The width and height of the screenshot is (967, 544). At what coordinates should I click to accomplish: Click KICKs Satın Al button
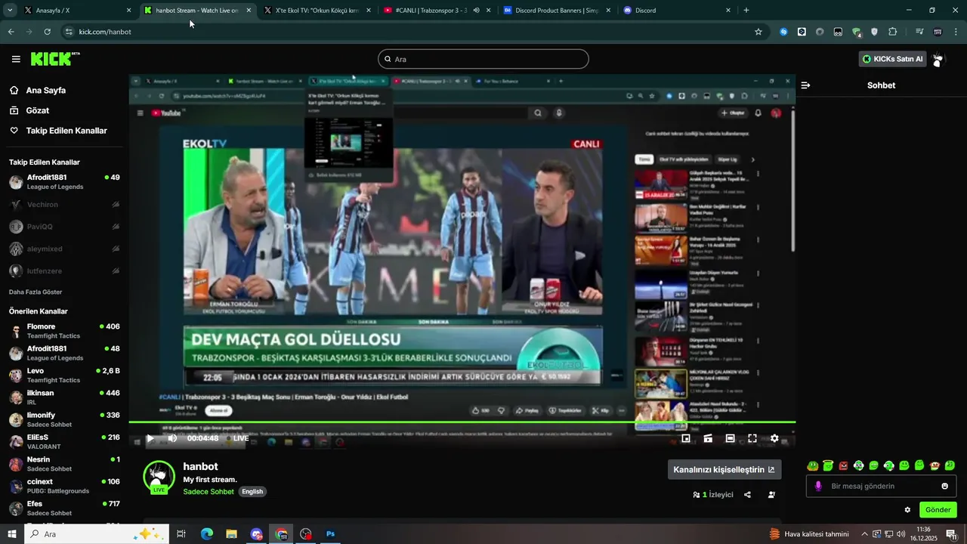[x=893, y=59]
